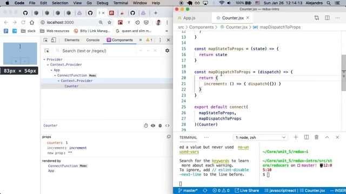Open terminal panel ellipsis menu
Viewport: 346px width, 194px height.
point(206,137)
